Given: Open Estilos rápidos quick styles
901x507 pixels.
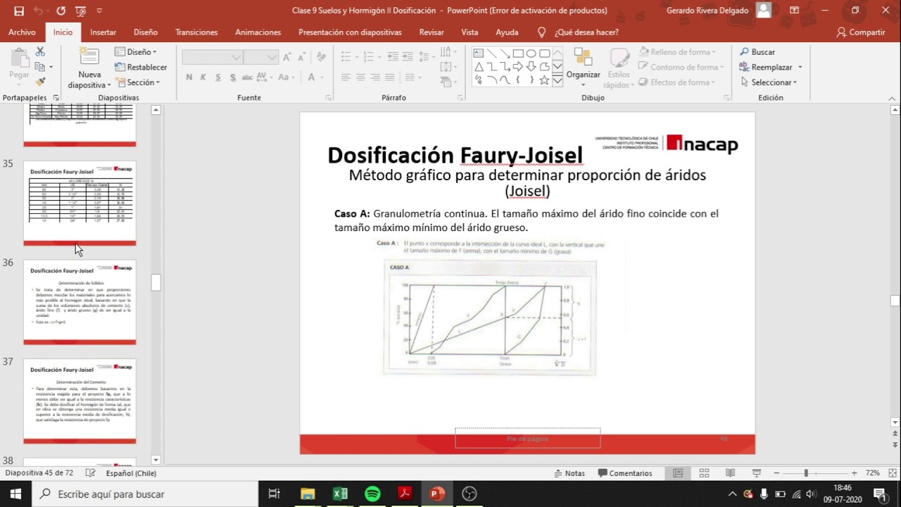Looking at the screenshot, I should pyautogui.click(x=619, y=68).
